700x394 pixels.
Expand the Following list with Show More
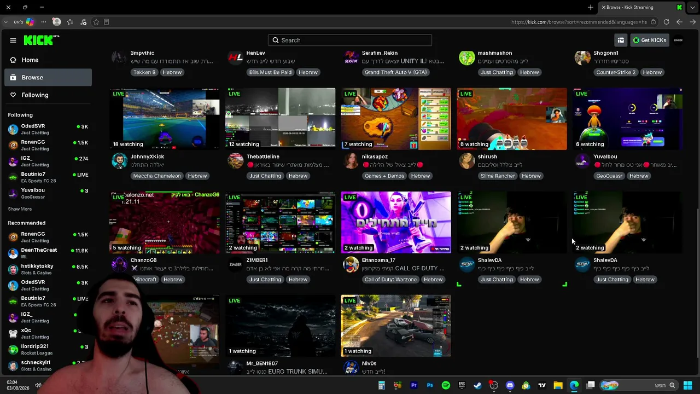point(20,209)
